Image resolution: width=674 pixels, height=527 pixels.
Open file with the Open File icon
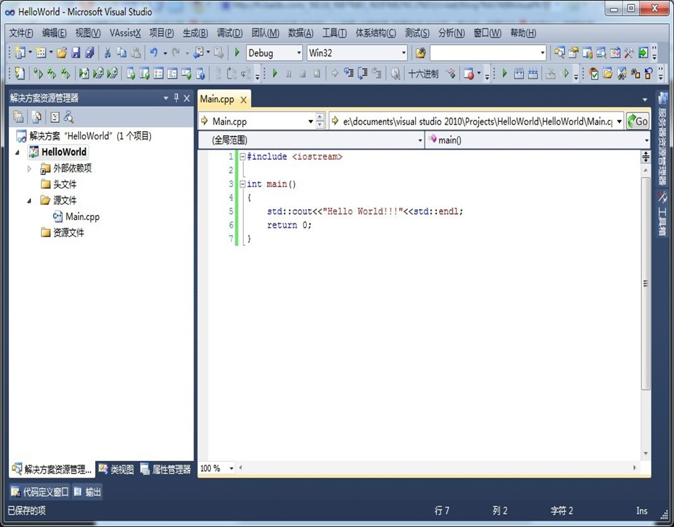click(x=62, y=53)
